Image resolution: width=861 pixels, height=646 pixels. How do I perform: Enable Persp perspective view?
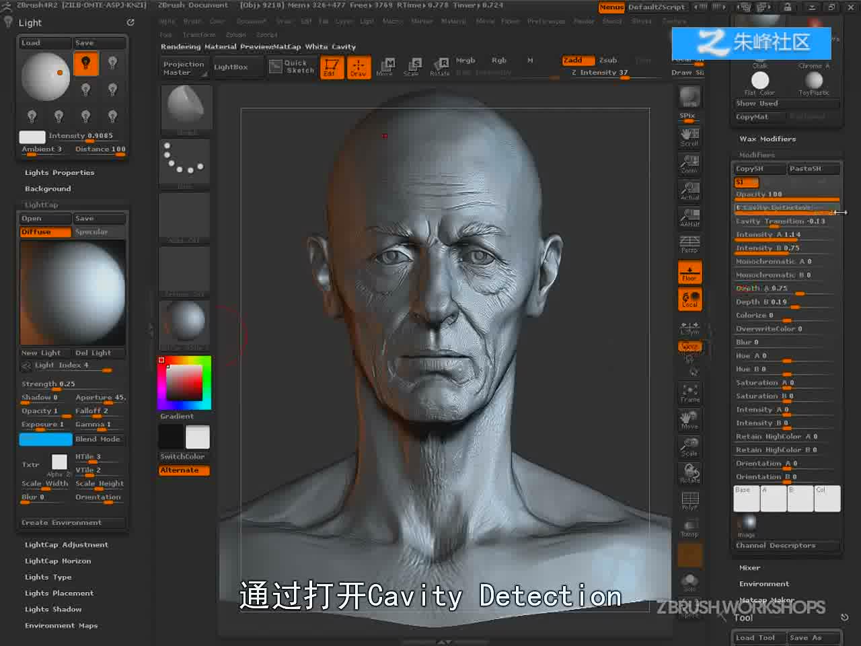(689, 244)
